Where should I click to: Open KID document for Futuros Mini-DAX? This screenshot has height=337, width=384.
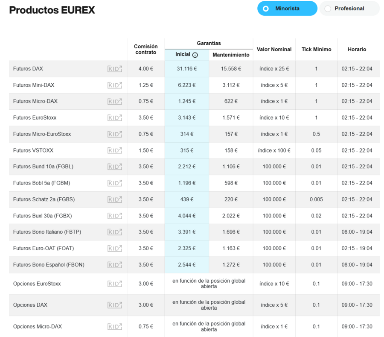pyautogui.click(x=115, y=85)
